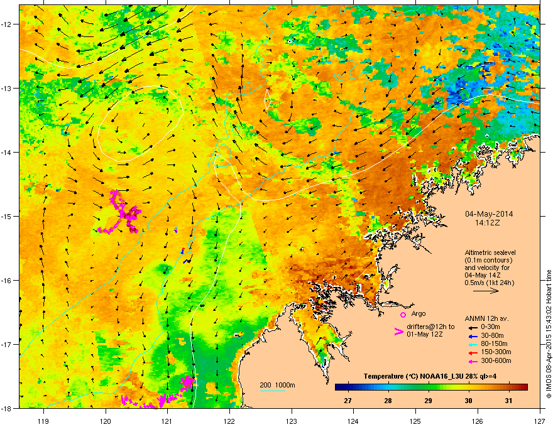Click the yellow-orange part of color bar above 30

tap(468, 387)
